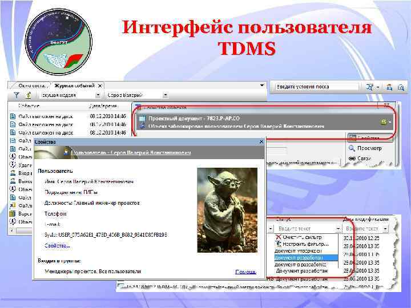The width and height of the screenshot is (411, 308).
Task: Click the user icon of the 'Выход' event row
Action: [13, 181]
